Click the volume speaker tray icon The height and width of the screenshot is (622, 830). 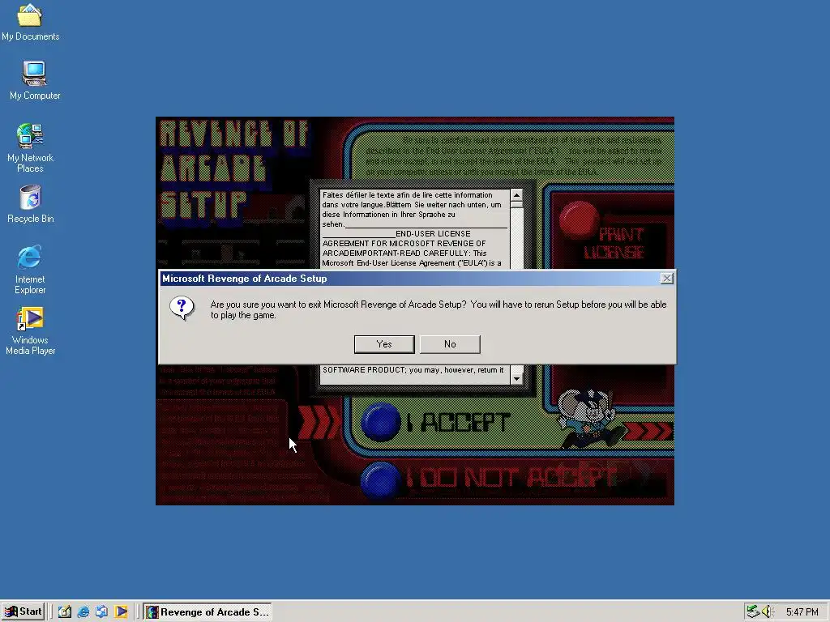pos(768,612)
